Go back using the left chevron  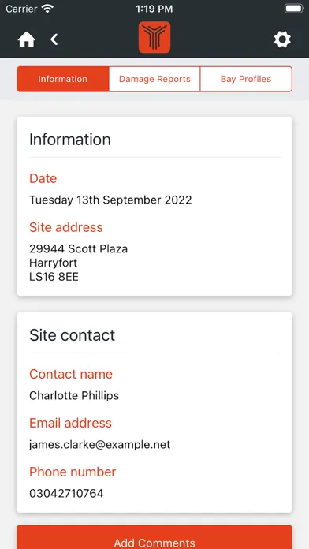coord(54,39)
